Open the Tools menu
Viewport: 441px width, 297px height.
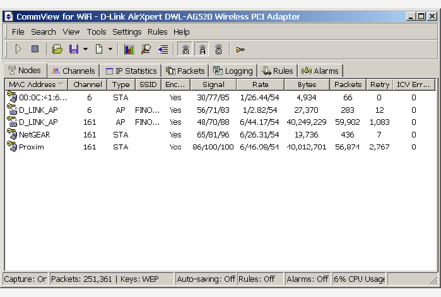[96, 32]
